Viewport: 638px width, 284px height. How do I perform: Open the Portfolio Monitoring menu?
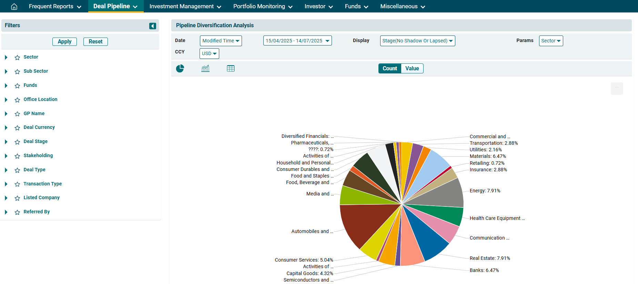pyautogui.click(x=263, y=7)
